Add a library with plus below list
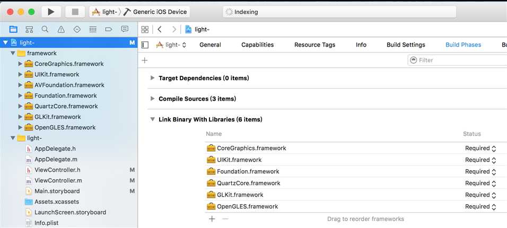This screenshot has height=228, width=507. [212, 219]
